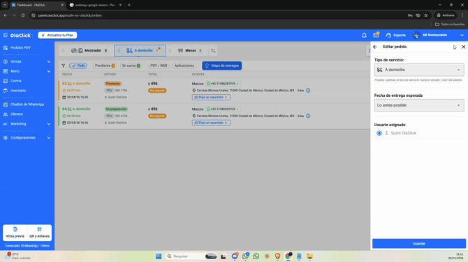Click the #4 A domicilio order title
The width and height of the screenshot is (468, 262).
tap(76, 109)
